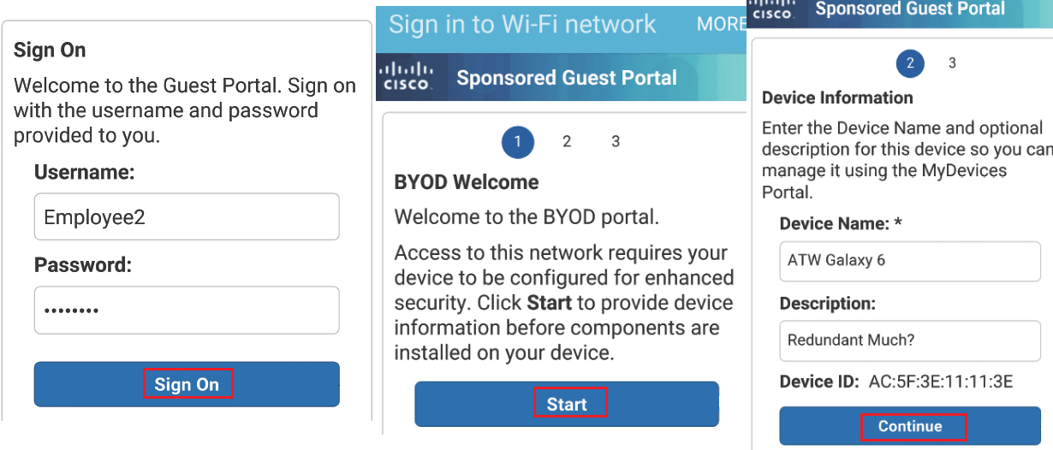1053x450 pixels.
Task: Click the Cisco logo in middle portal header
Action: [x=407, y=76]
